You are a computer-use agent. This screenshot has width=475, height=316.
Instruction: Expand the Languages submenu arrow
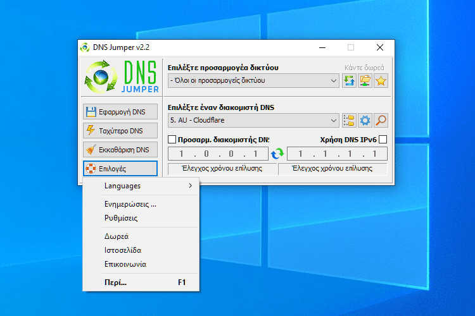coord(190,186)
